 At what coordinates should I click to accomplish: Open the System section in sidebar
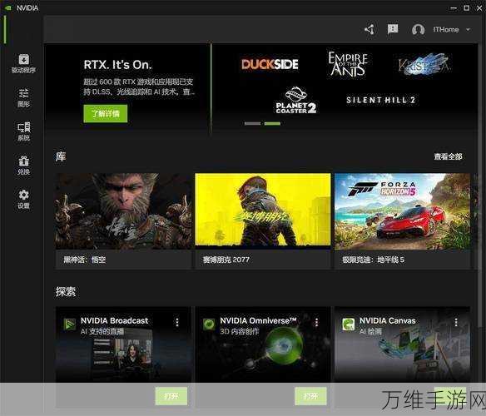(23, 131)
